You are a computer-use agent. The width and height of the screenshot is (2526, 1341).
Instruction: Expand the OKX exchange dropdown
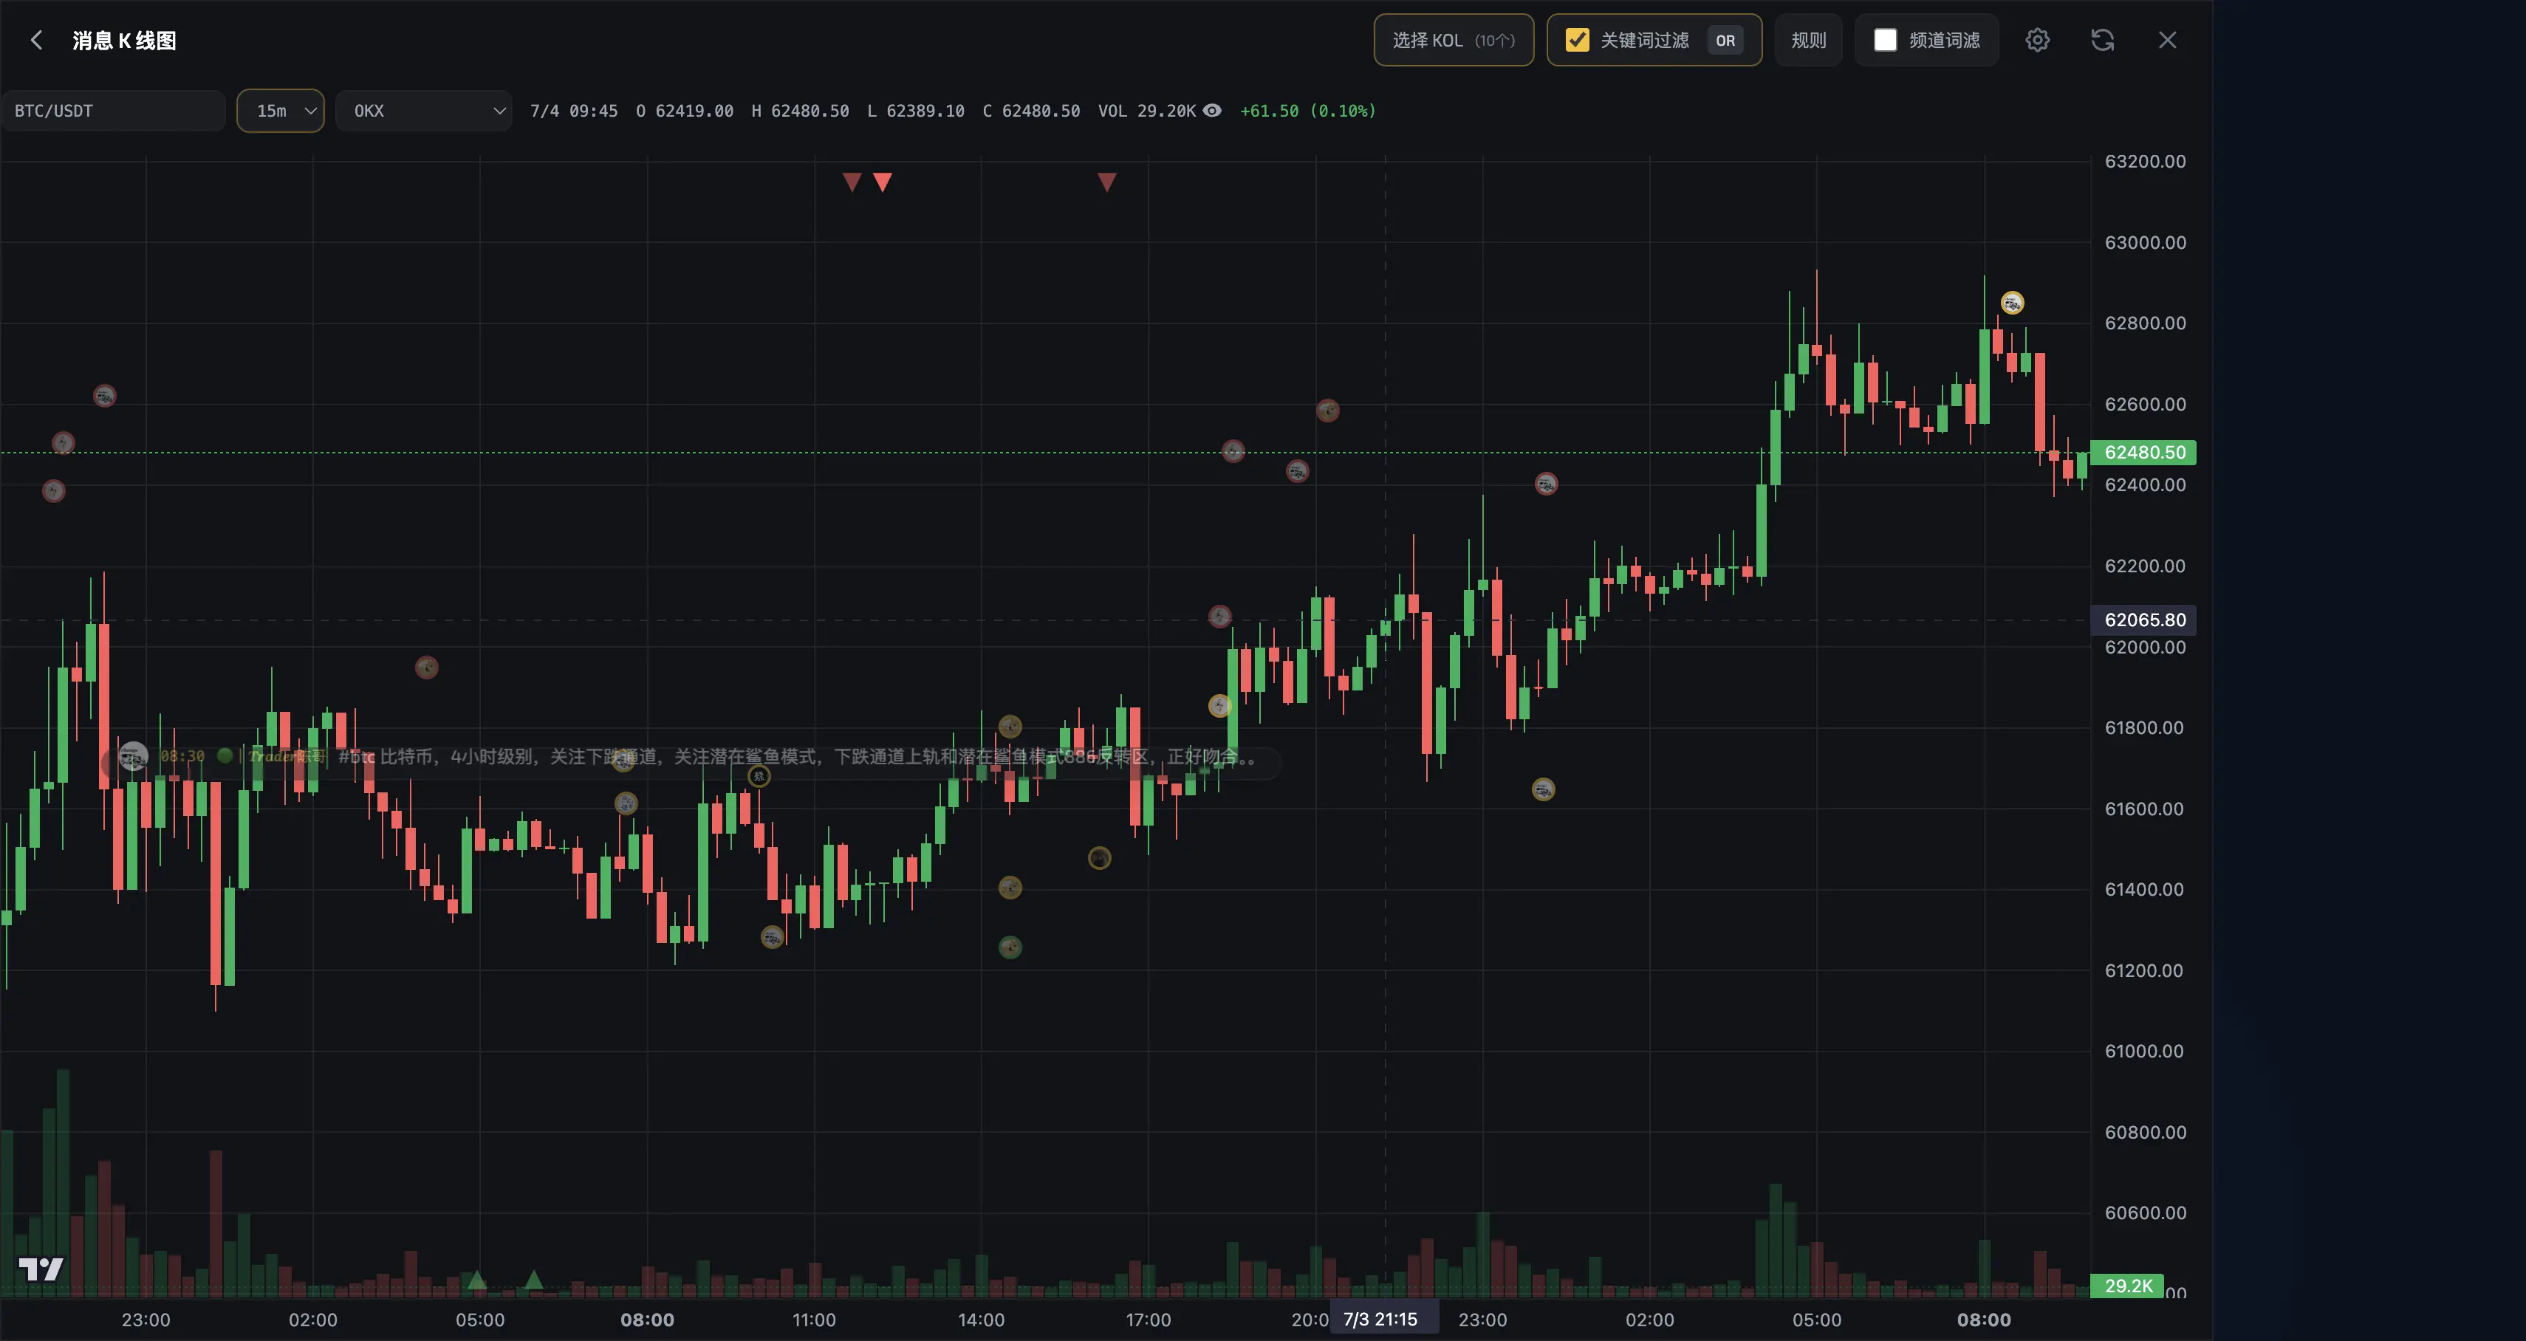click(x=424, y=111)
